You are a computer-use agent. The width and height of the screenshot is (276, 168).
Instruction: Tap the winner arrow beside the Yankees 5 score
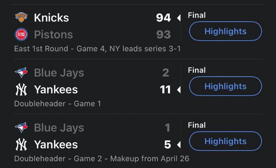(178, 145)
